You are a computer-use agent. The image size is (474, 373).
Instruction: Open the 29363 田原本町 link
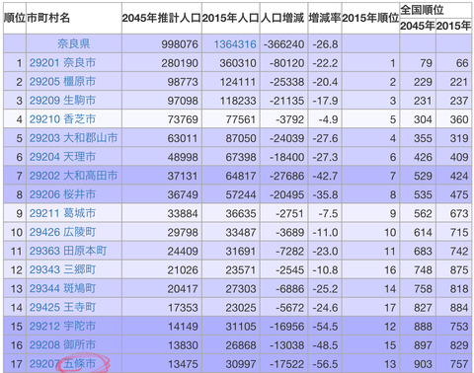pyautogui.click(x=68, y=251)
